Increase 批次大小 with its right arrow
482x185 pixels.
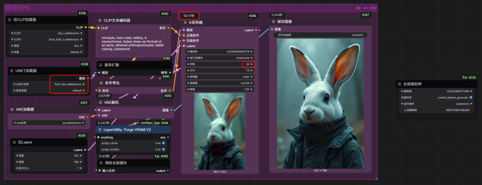(x=81, y=168)
